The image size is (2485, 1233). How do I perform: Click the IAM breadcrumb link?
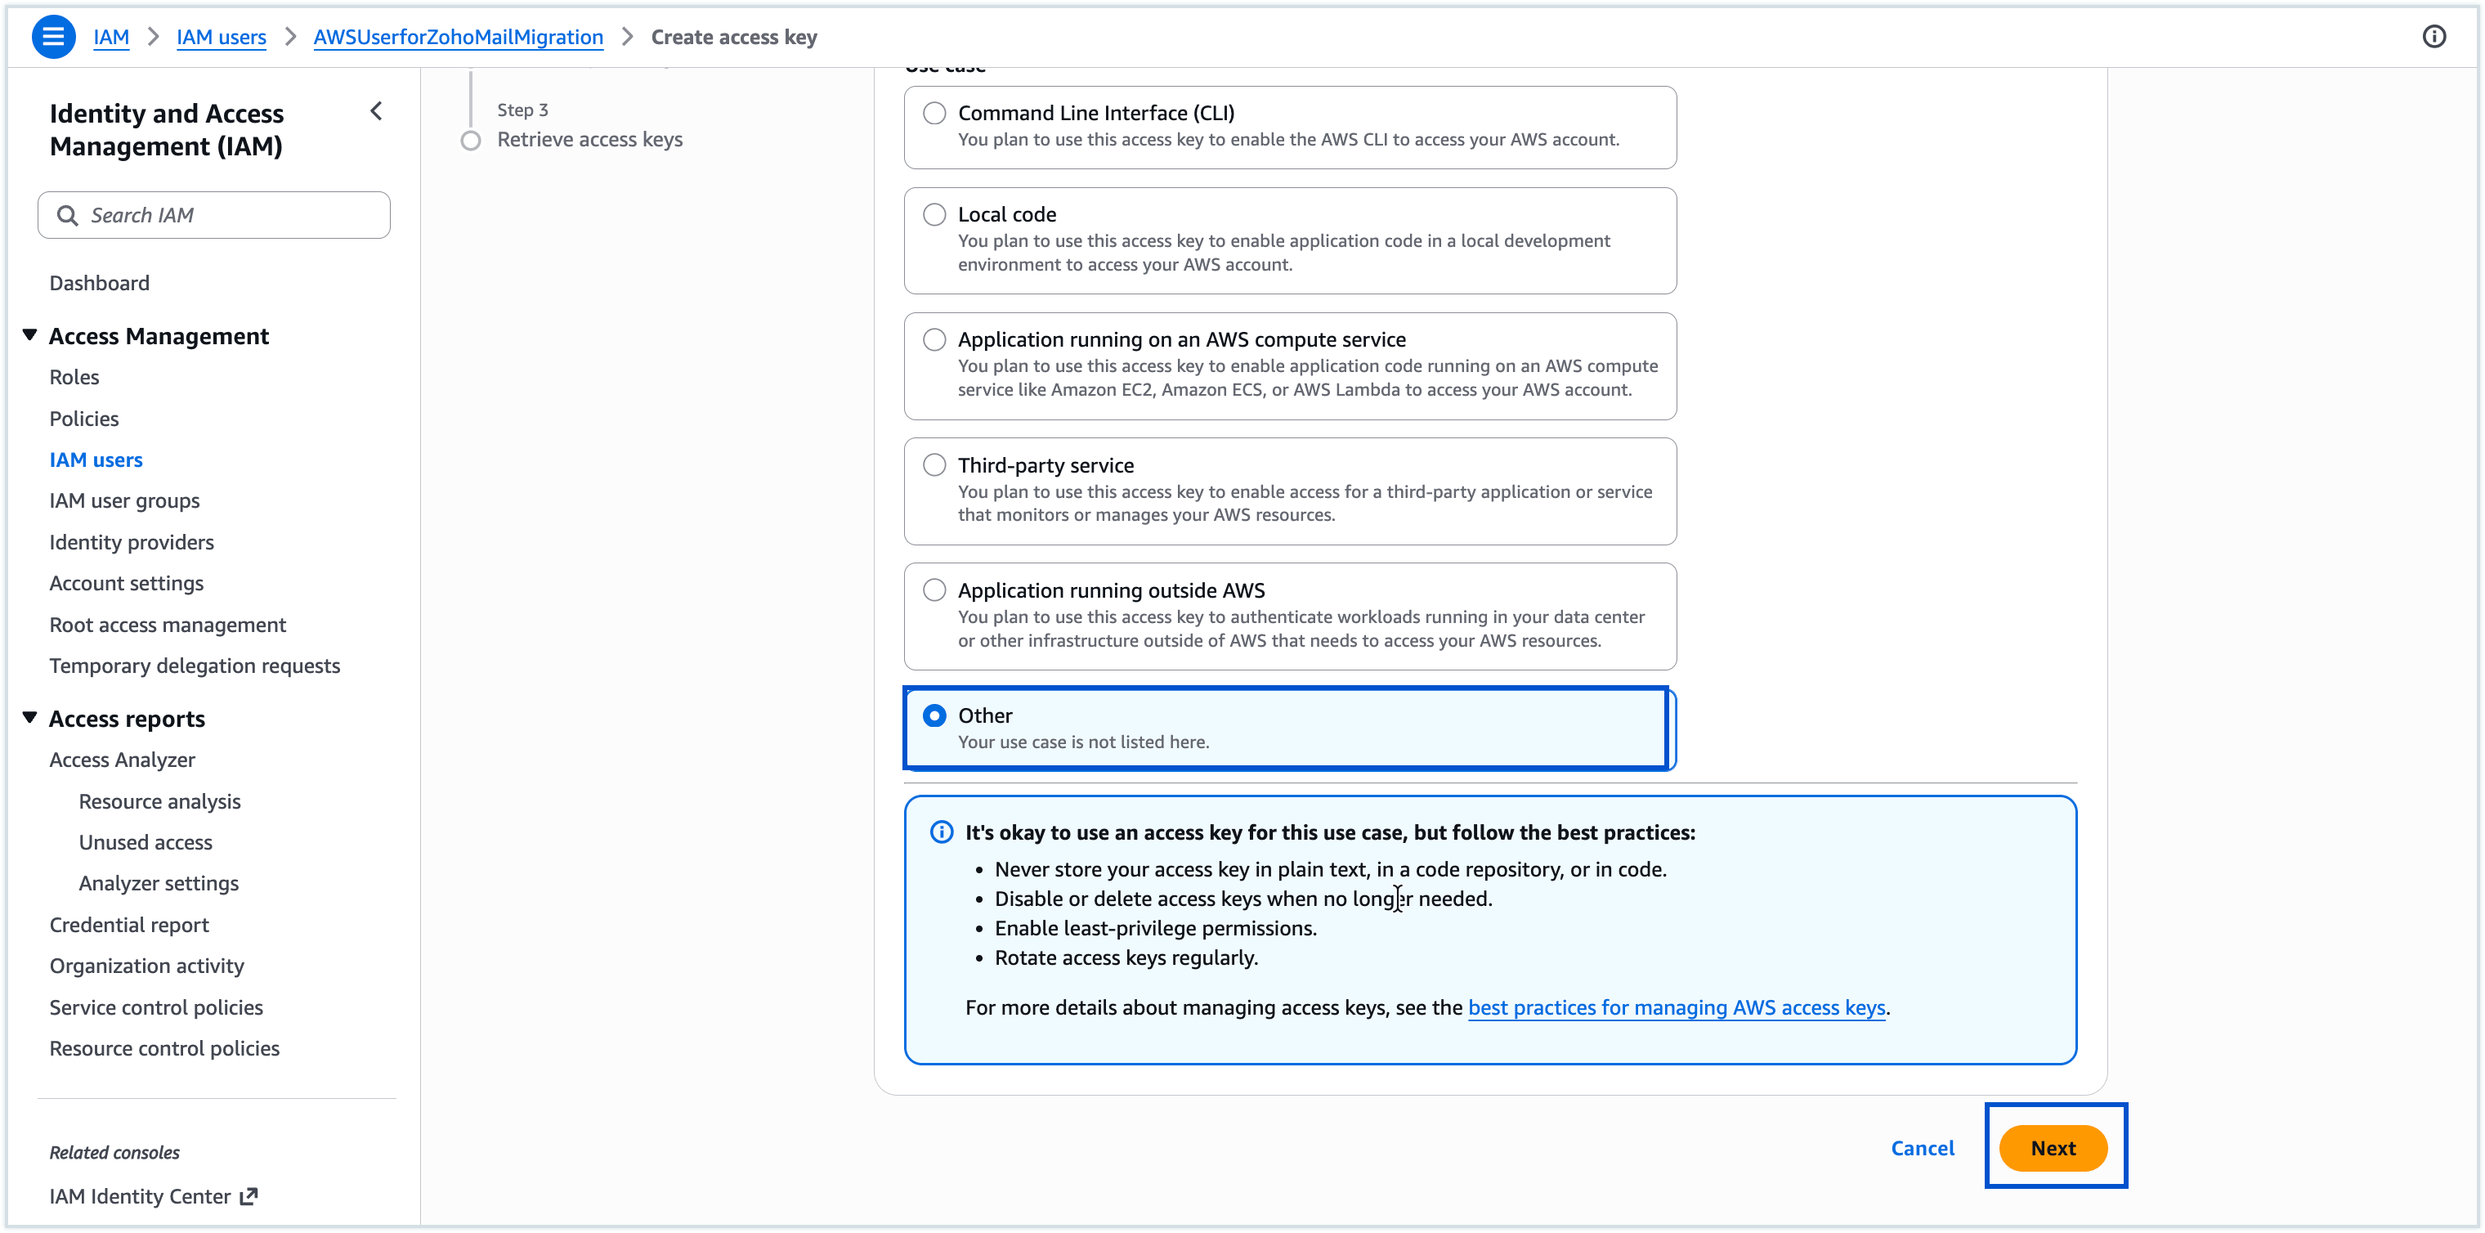coord(111,37)
